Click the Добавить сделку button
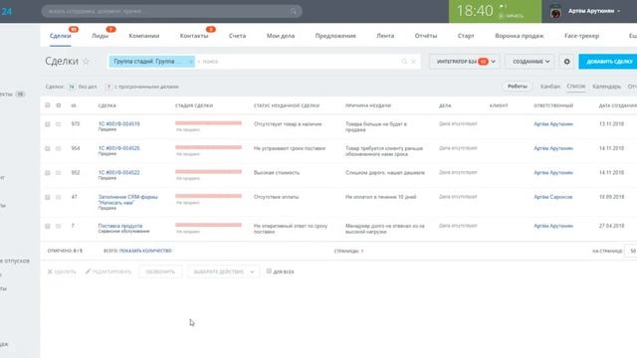Screen dimensions: 637x358 tap(608, 62)
